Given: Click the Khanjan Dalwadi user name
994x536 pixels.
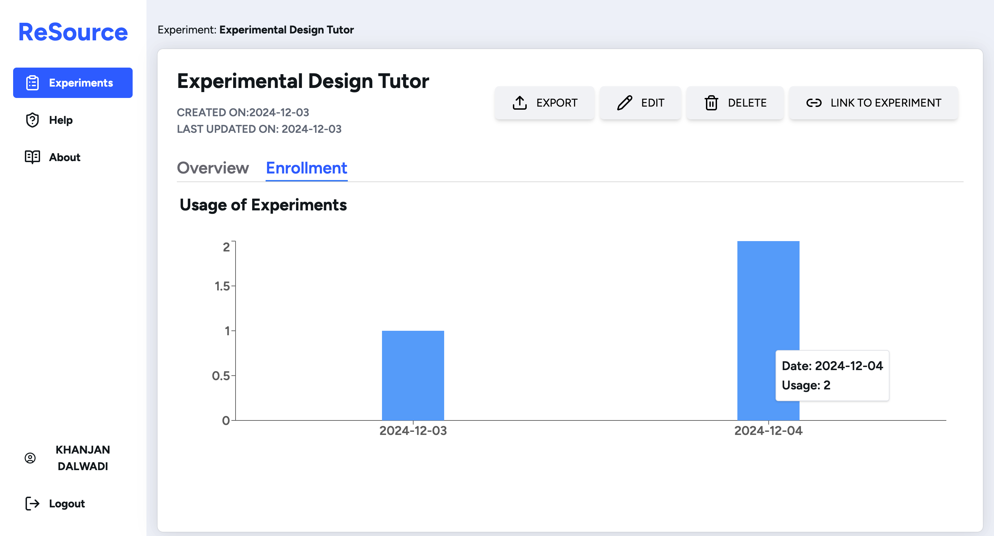Looking at the screenshot, I should (x=83, y=458).
